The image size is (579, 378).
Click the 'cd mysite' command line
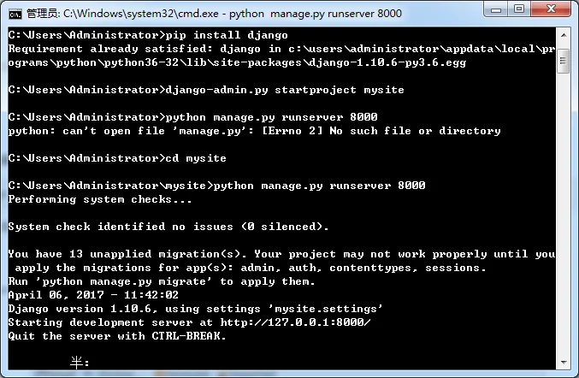coord(117,158)
